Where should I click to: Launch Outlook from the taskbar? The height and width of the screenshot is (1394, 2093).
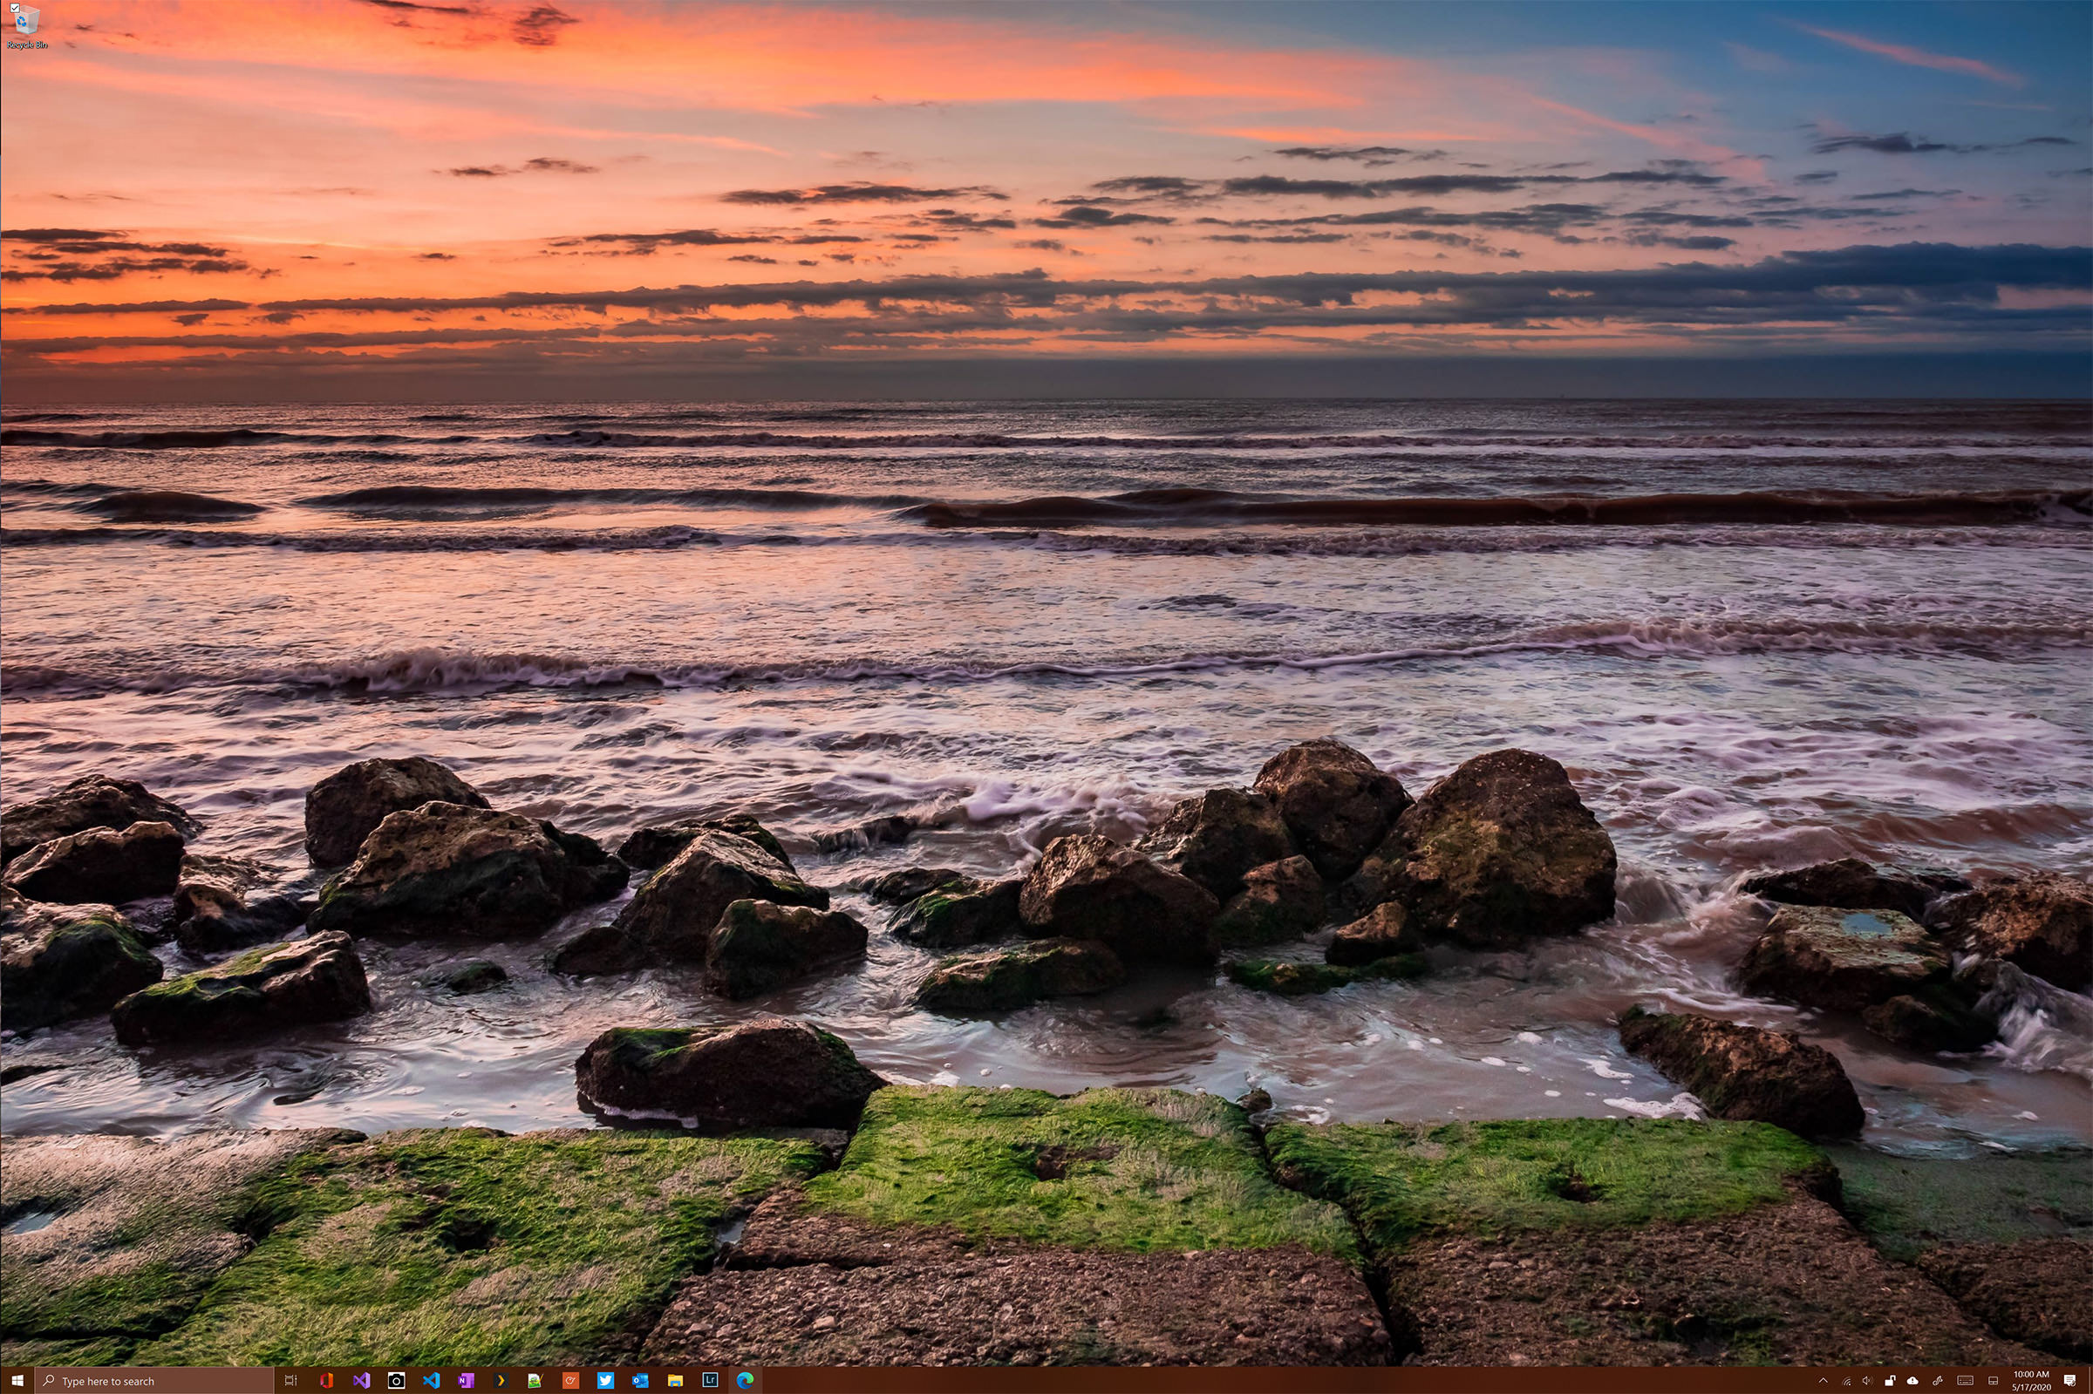point(640,1381)
